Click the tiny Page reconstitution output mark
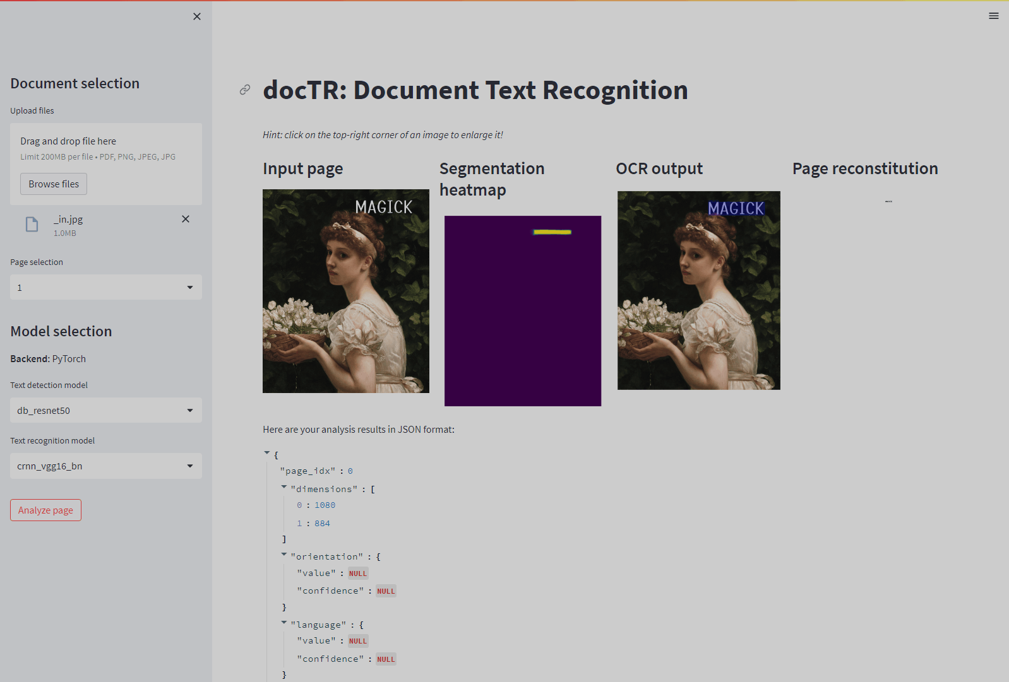This screenshot has height=682, width=1009. pyautogui.click(x=888, y=201)
